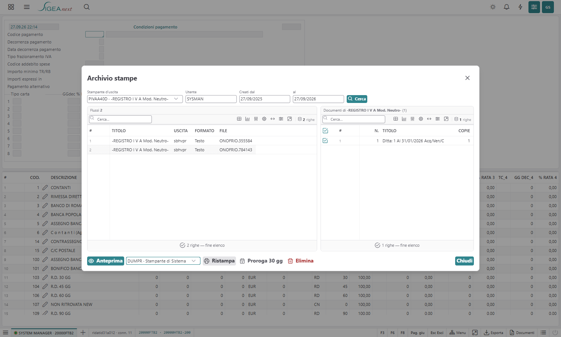Open column settings gear in Flussi toolbar

[x=264, y=119]
